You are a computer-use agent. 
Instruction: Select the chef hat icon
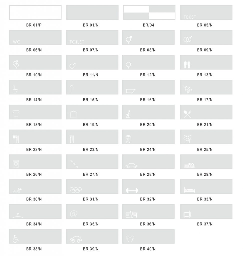coord(16,114)
